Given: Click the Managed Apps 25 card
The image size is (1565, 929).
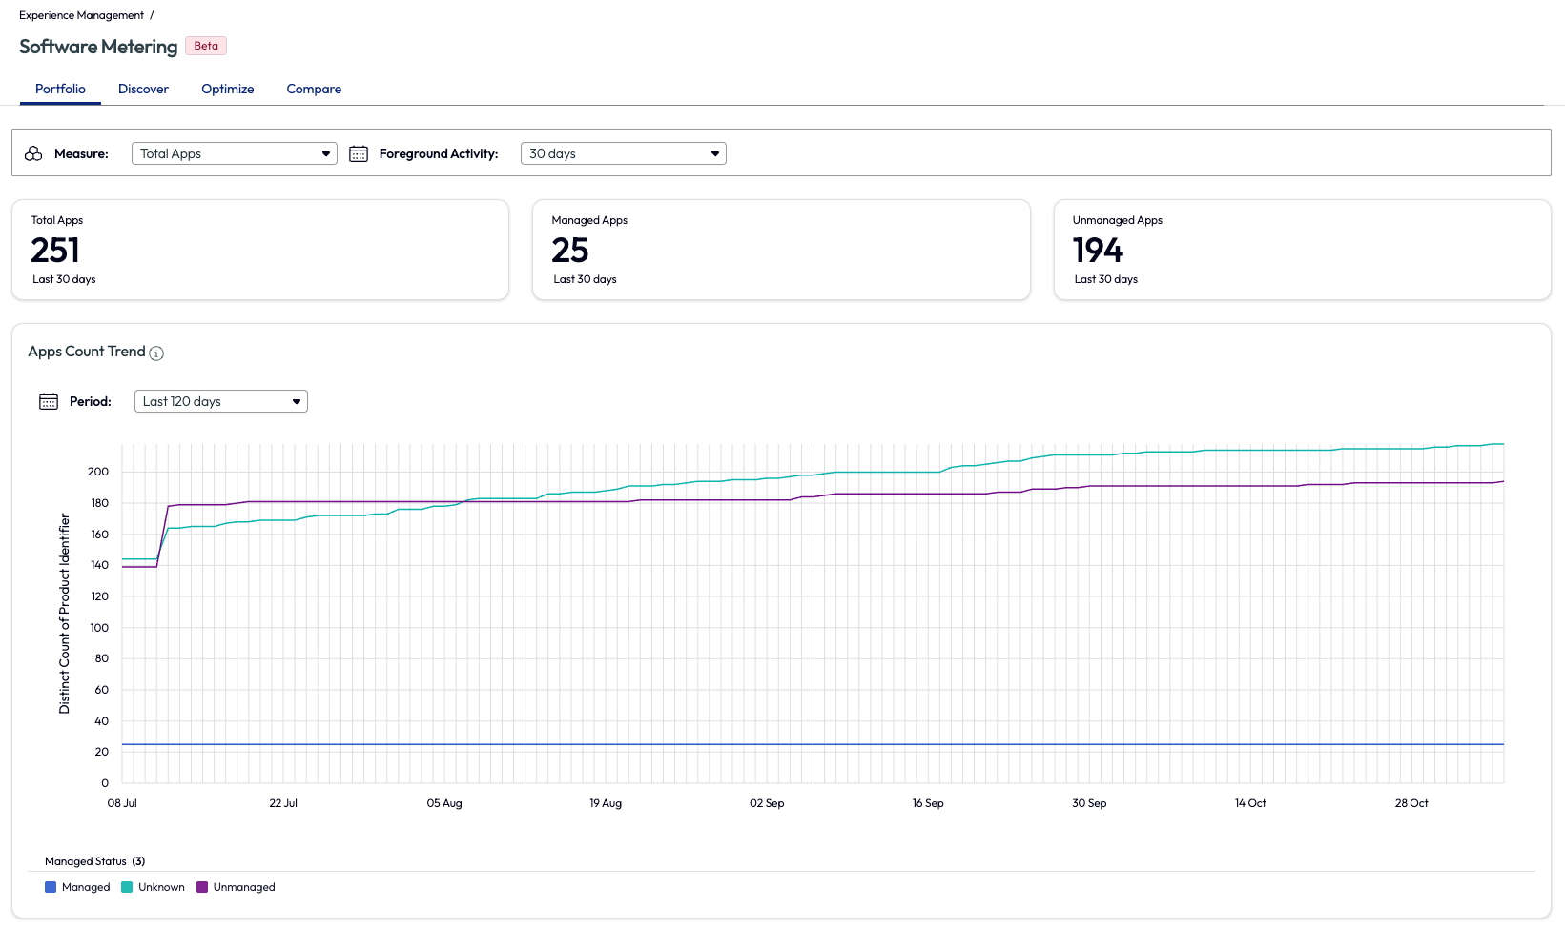Looking at the screenshot, I should [x=781, y=250].
